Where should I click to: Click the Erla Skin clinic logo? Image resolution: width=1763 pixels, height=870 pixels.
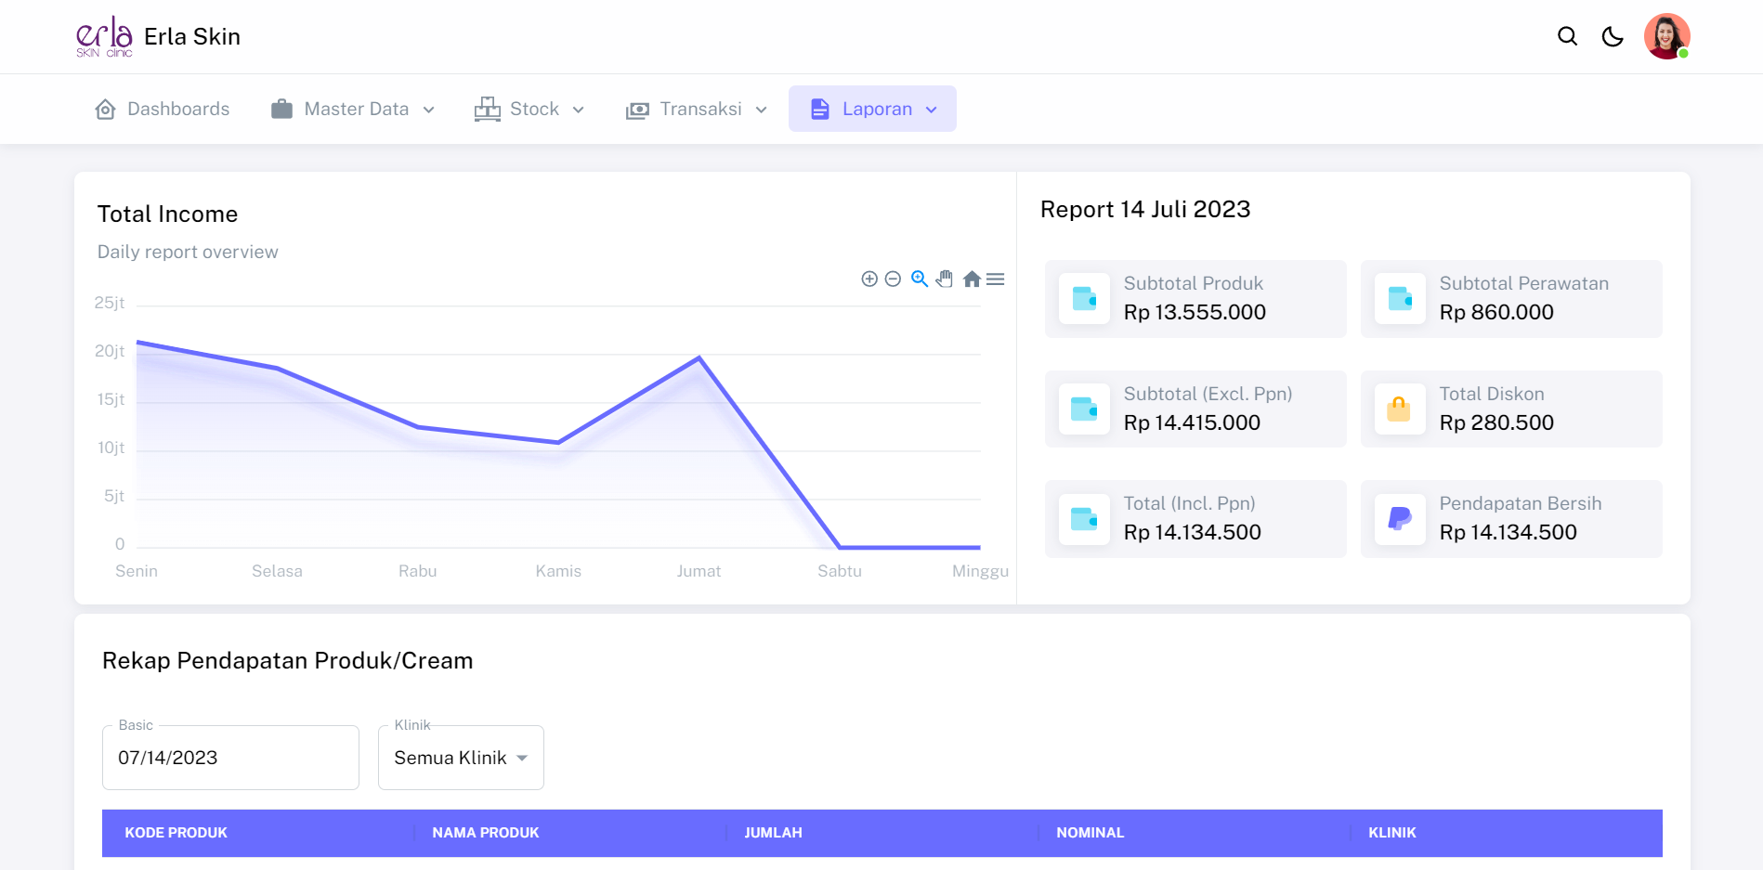tap(104, 36)
